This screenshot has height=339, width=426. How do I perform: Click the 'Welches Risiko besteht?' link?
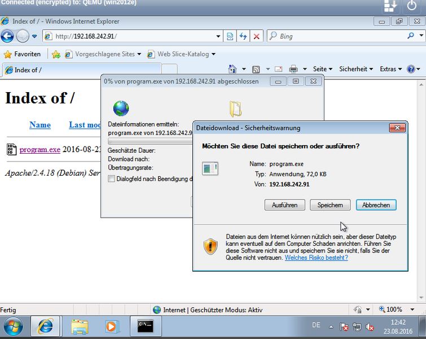(x=316, y=258)
